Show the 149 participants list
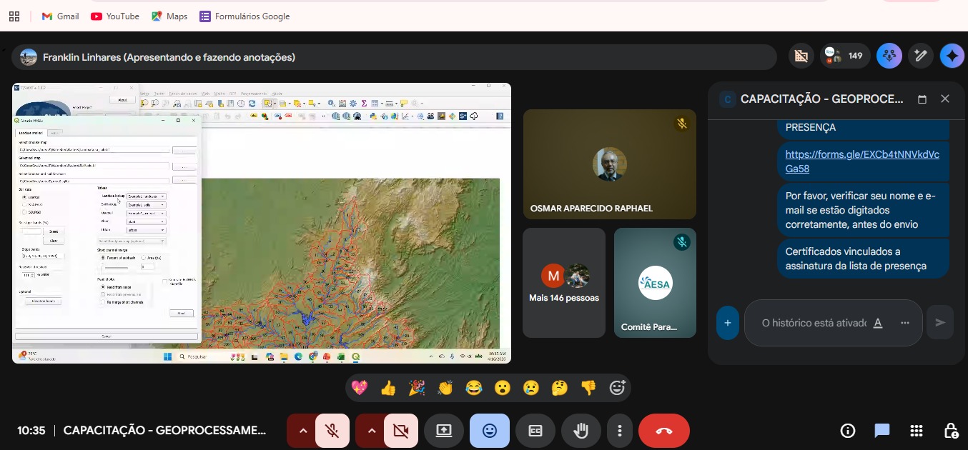968x450 pixels. click(x=845, y=56)
